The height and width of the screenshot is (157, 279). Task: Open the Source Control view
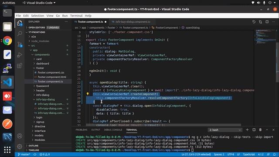coord(20,44)
